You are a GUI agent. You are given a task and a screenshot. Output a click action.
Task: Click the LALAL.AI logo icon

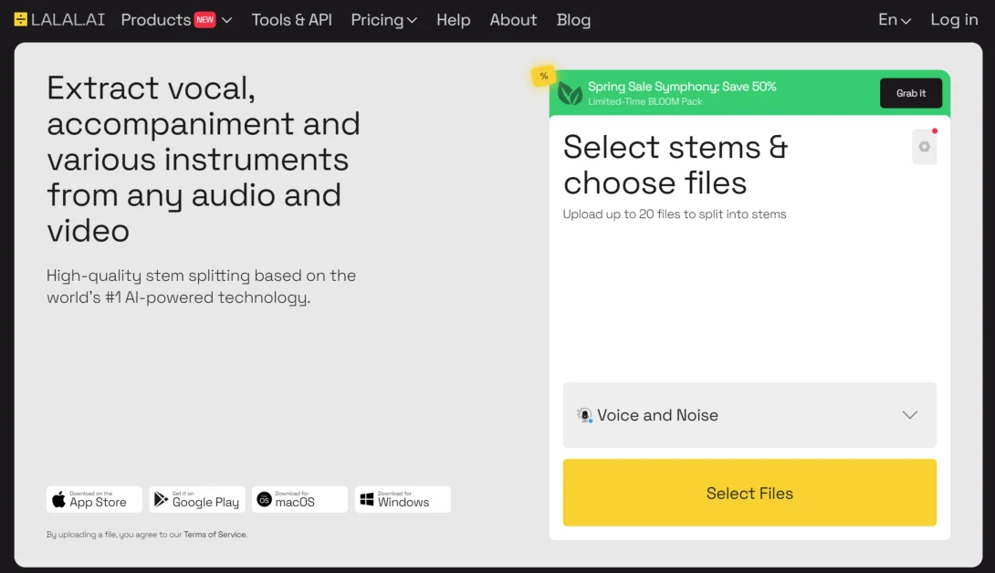coord(21,20)
